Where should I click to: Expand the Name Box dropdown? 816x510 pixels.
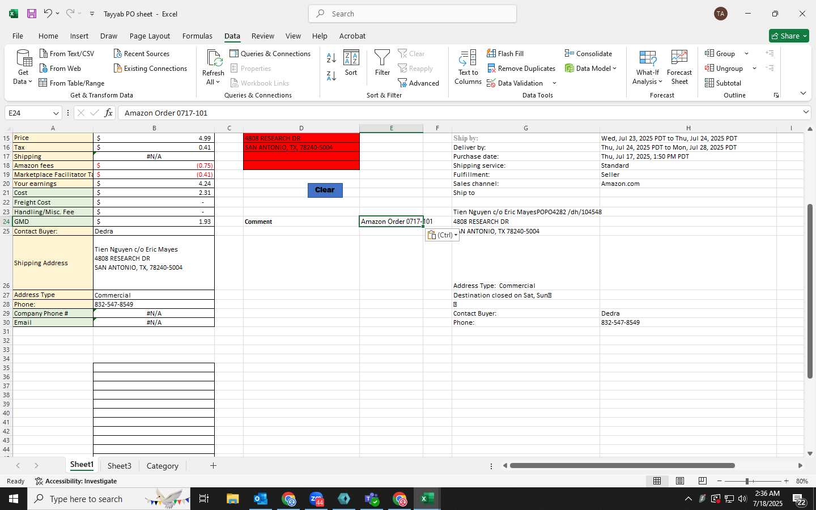(56, 113)
